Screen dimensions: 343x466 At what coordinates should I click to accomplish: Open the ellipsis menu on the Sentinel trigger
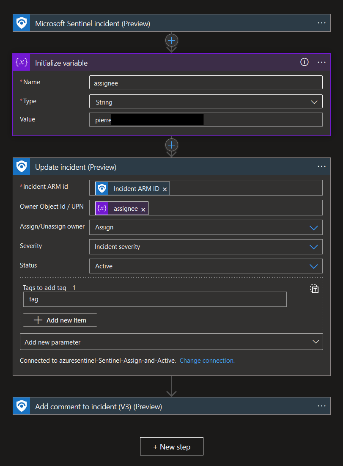(321, 23)
